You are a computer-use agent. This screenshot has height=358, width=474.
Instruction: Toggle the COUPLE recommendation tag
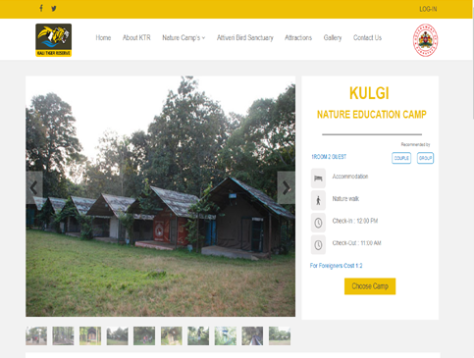pyautogui.click(x=401, y=158)
